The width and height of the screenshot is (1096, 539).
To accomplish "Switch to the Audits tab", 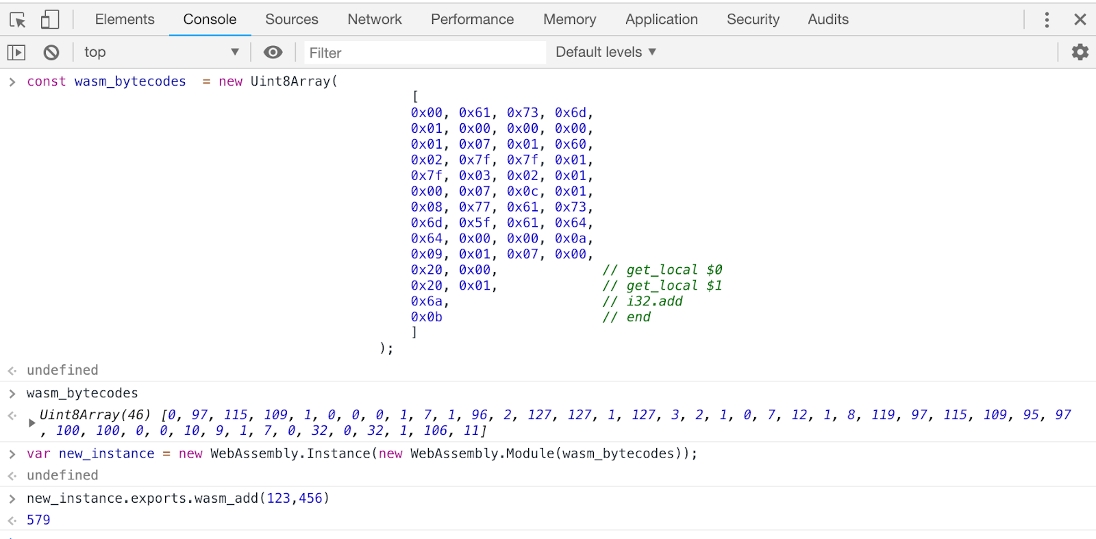I will [828, 19].
